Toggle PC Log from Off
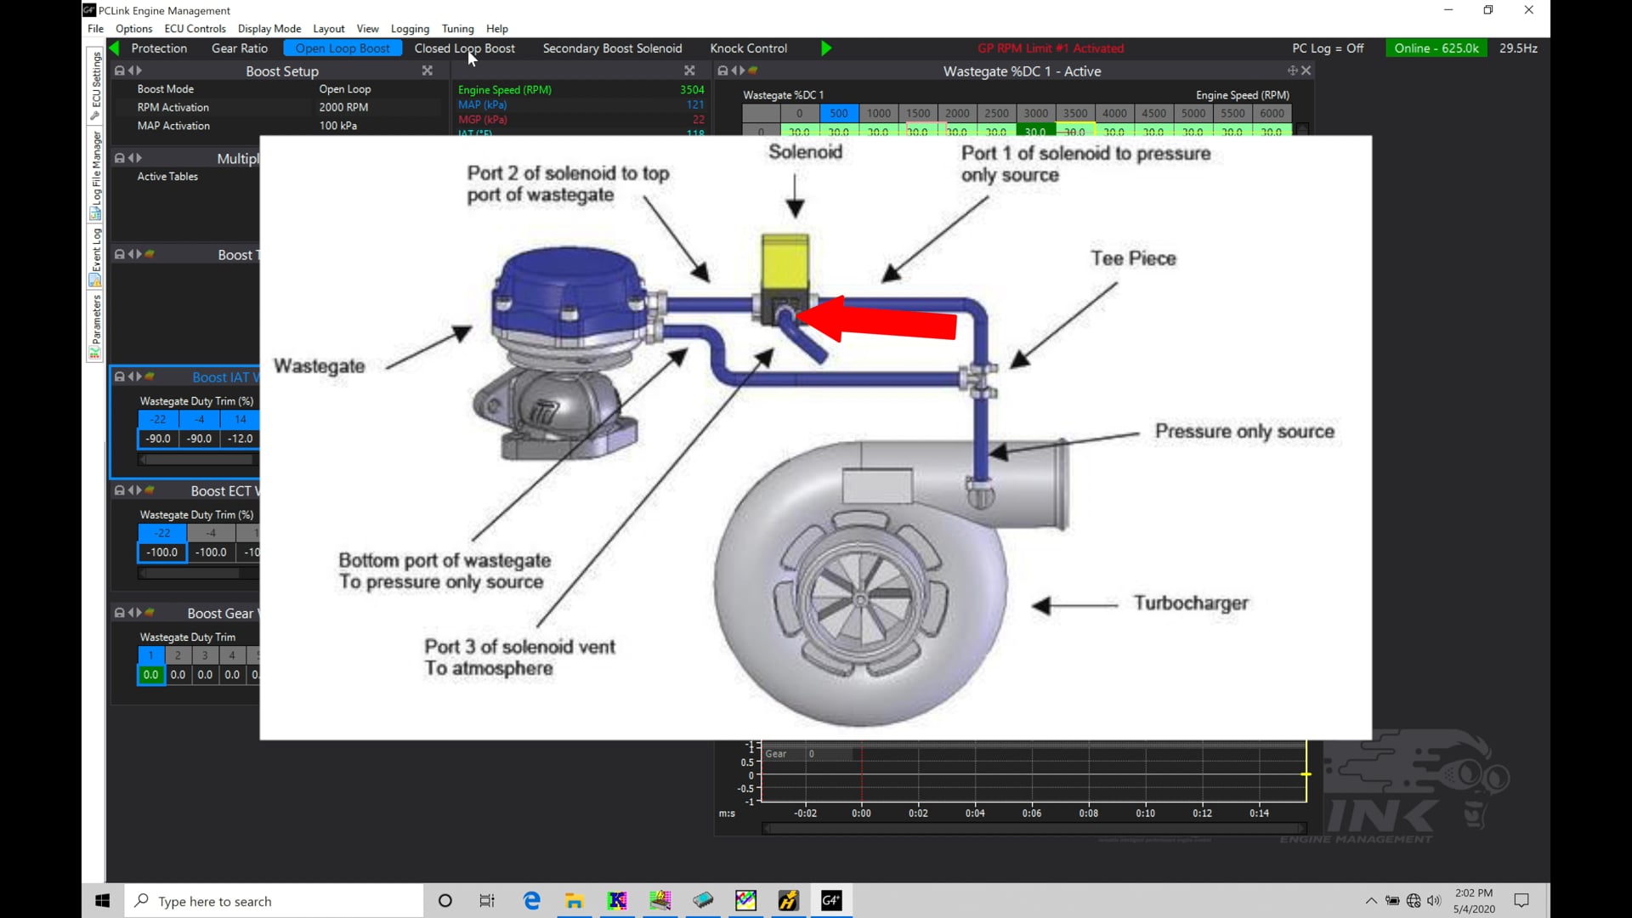The width and height of the screenshot is (1632, 918). point(1329,48)
